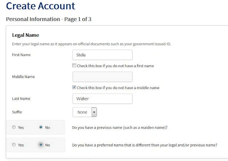Click the "Suffix" field label

[x=17, y=112]
